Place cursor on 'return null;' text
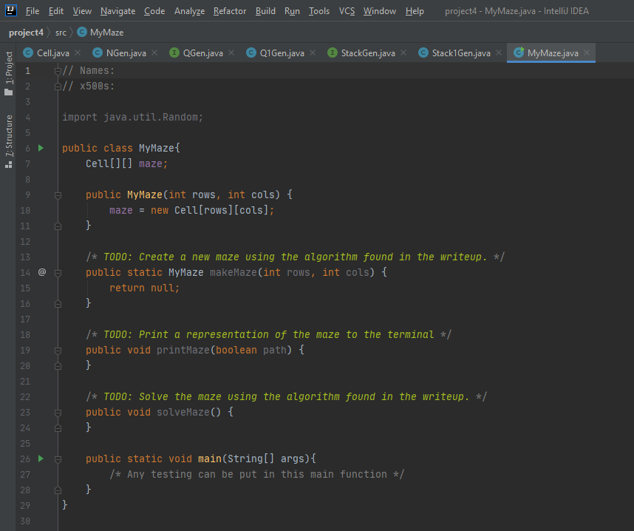Image resolution: width=634 pixels, height=531 pixels. (x=144, y=288)
